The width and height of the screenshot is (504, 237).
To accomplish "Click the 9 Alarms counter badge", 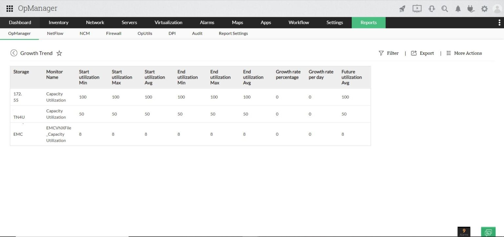I will click(464, 231).
